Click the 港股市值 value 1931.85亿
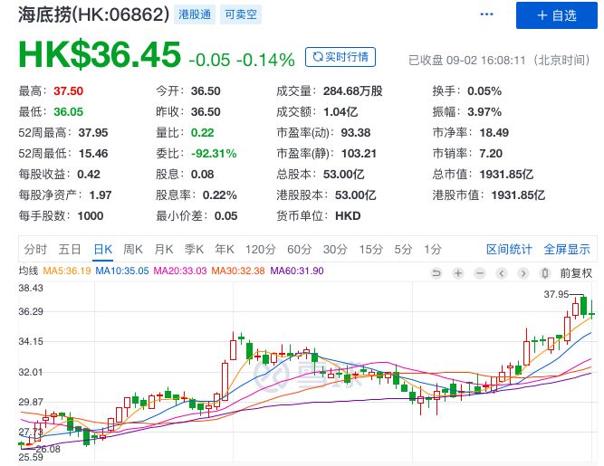The width and height of the screenshot is (604, 466). [519, 195]
